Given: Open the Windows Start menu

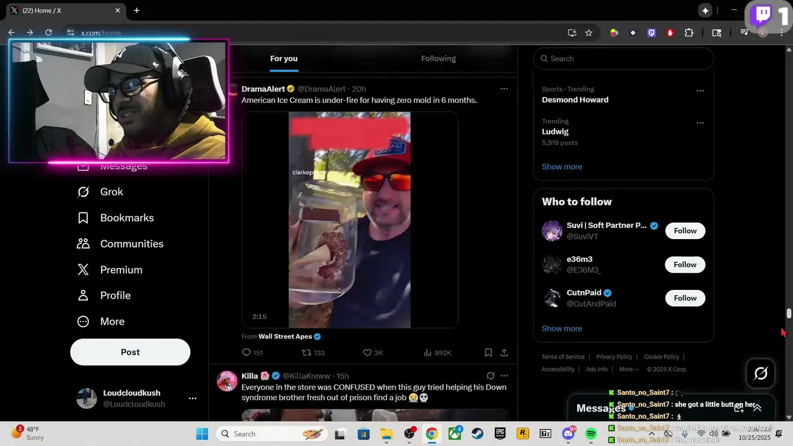Looking at the screenshot, I should [x=202, y=434].
